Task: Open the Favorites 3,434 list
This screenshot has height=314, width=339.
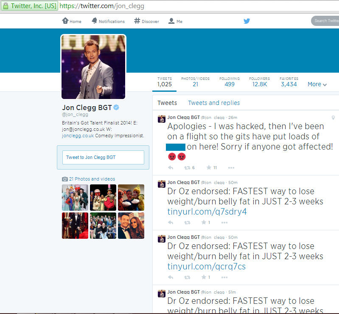Action: point(289,82)
